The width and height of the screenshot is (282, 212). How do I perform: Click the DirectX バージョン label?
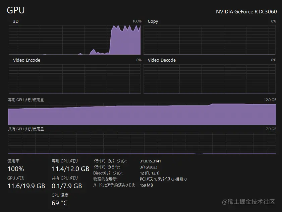coord(108,173)
